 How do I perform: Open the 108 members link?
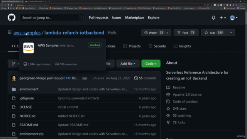point(66,64)
